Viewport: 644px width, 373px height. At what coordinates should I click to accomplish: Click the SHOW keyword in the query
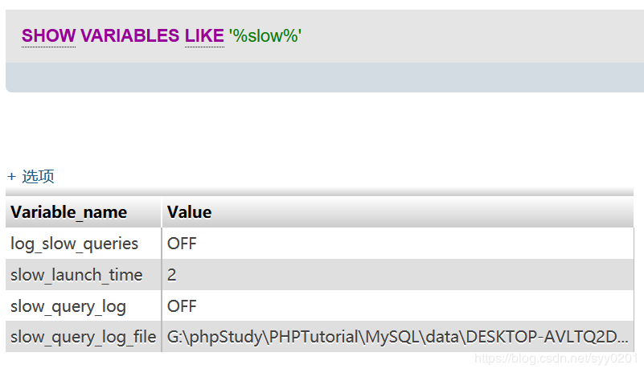tap(48, 35)
